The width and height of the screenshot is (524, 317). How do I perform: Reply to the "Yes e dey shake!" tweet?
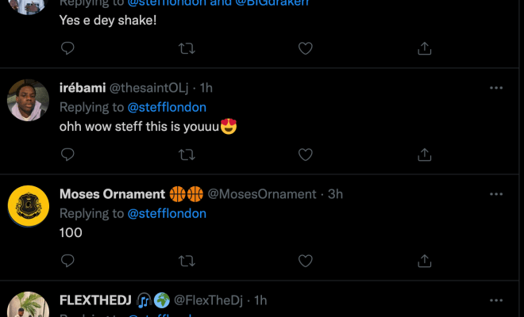(x=67, y=48)
